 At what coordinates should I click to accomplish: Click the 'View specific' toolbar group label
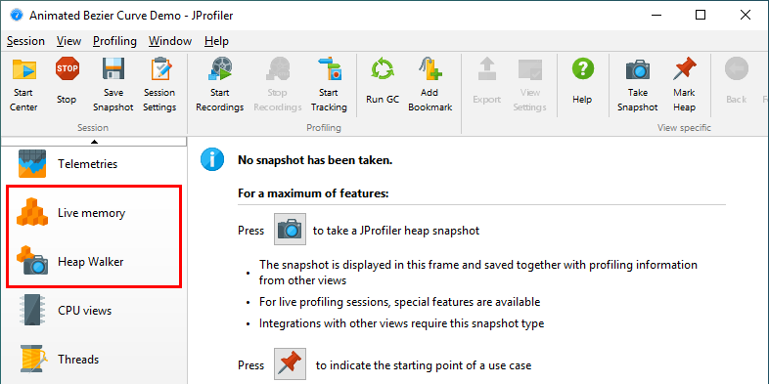point(684,128)
